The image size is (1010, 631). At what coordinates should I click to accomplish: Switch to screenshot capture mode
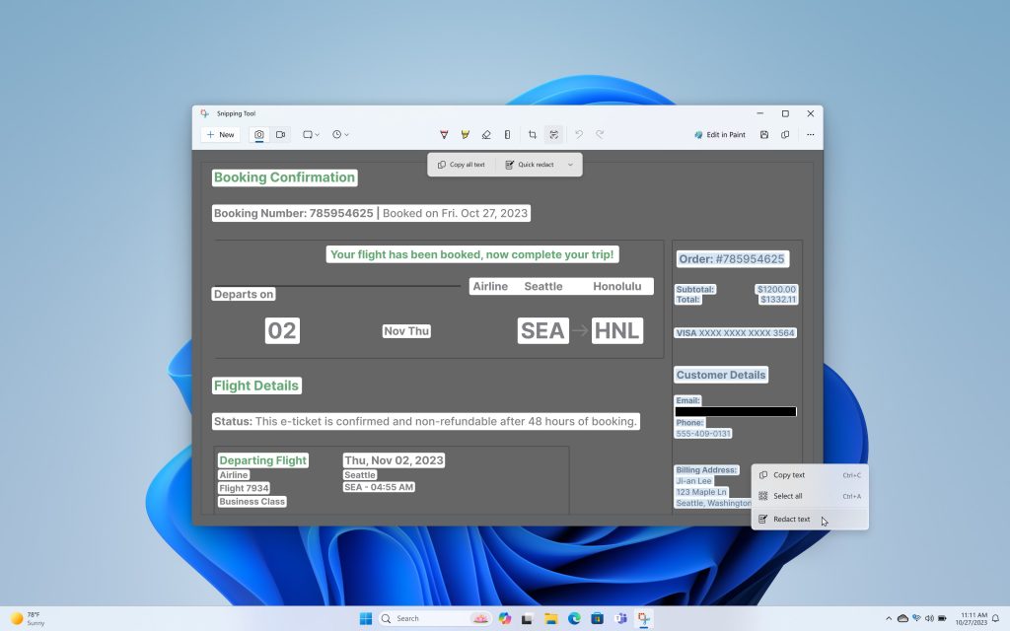coord(259,134)
